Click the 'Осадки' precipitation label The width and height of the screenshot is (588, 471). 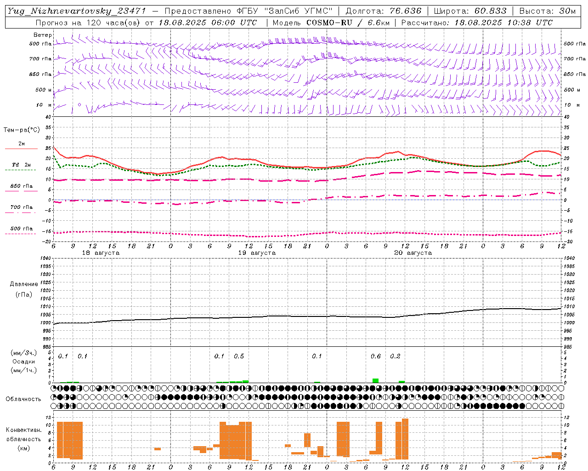(24, 362)
